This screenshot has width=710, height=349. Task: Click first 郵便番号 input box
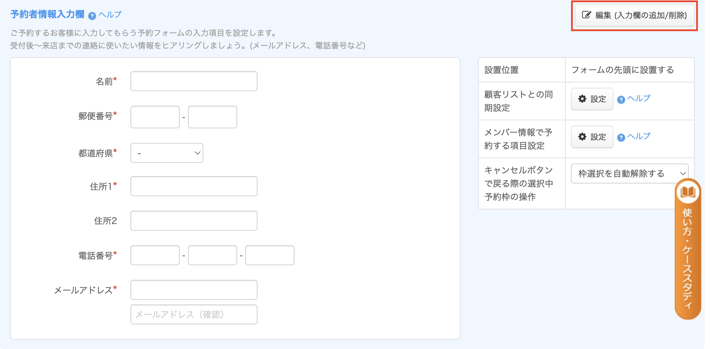click(x=155, y=117)
